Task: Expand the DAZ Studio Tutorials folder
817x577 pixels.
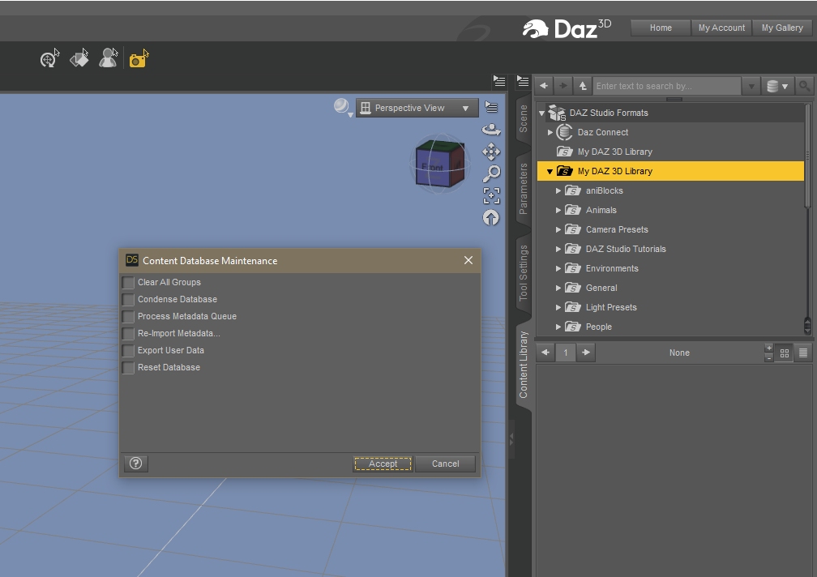Action: click(558, 249)
